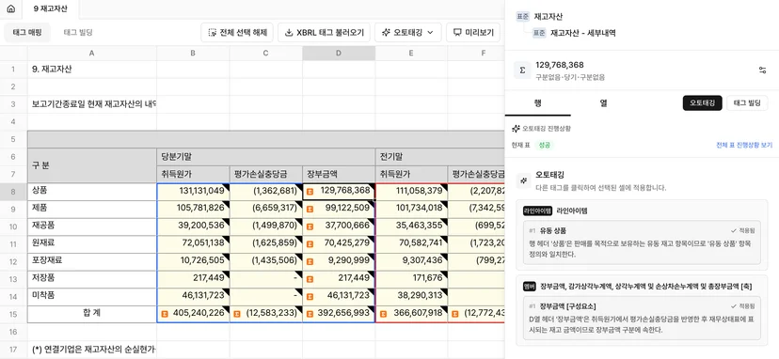779x359 pixels.
Task: Click the 당분기말 header cell
Action: 266,156
